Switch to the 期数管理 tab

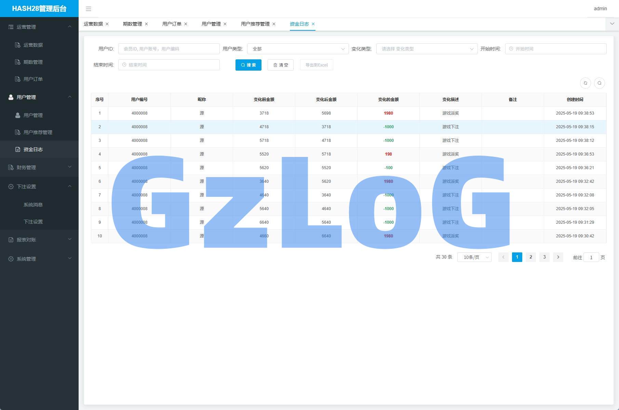pyautogui.click(x=132, y=24)
